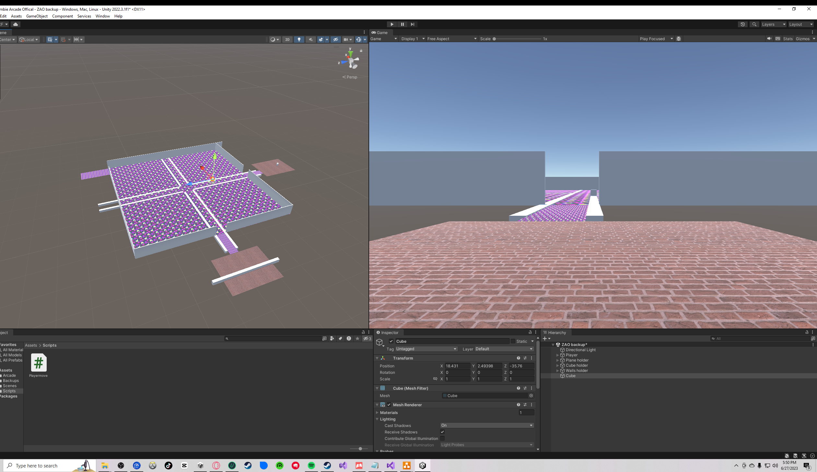Expand the Materials foldout
817x472 pixels.
[x=377, y=413]
